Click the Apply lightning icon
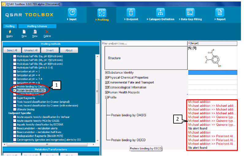Image resolution: width=244 pixels, height=156 pixels. [10, 32]
